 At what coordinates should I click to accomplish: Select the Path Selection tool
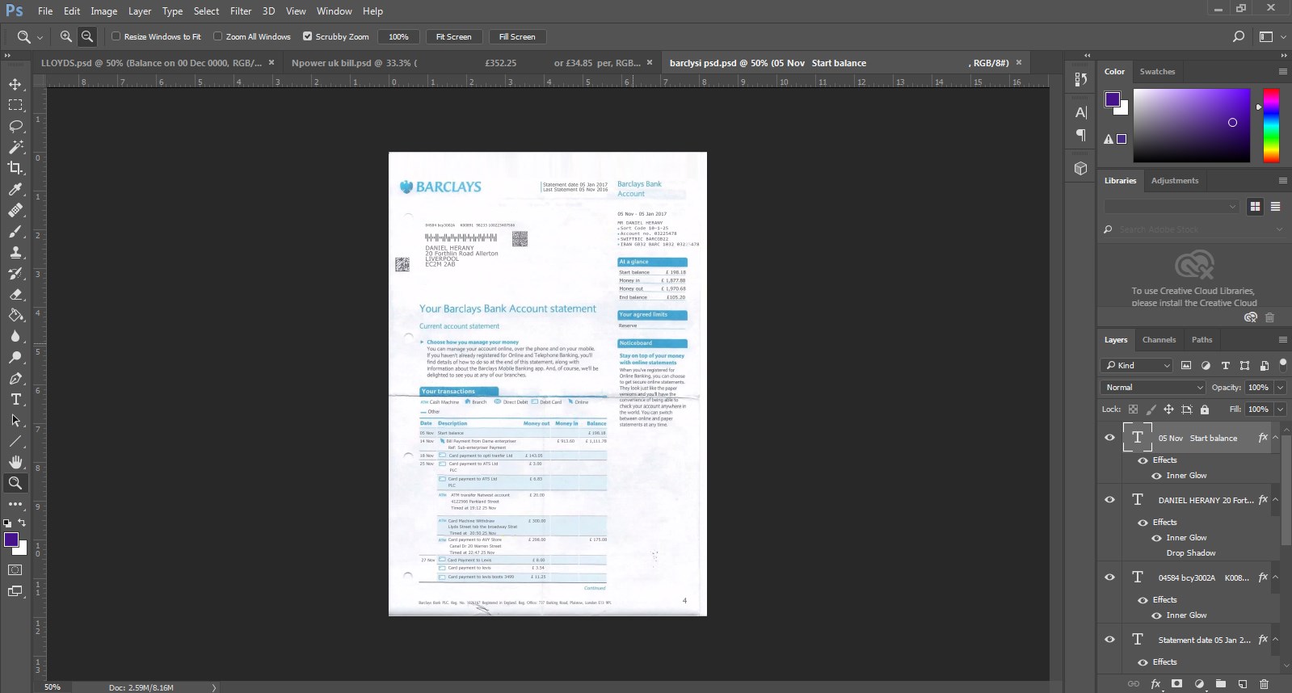click(x=15, y=420)
